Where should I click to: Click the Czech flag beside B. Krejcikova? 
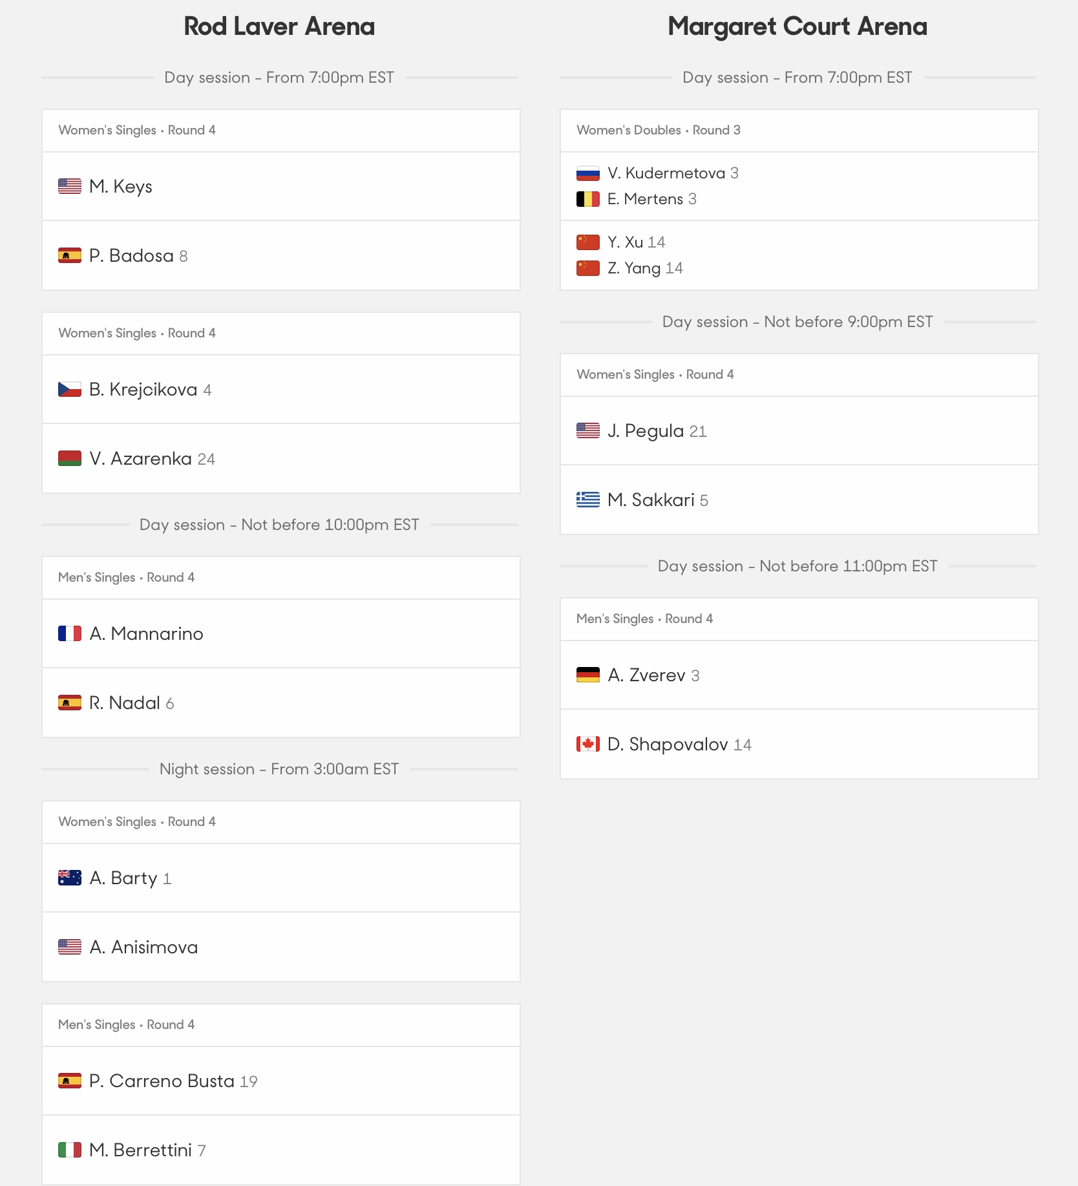coord(70,389)
